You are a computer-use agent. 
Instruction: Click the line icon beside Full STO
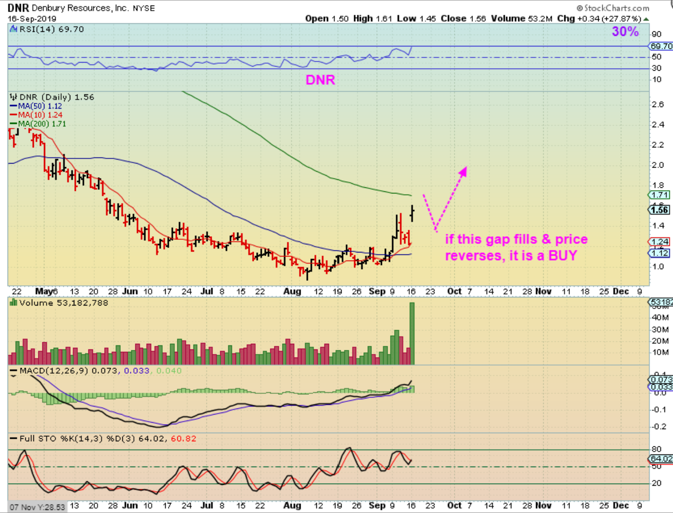tap(14, 439)
